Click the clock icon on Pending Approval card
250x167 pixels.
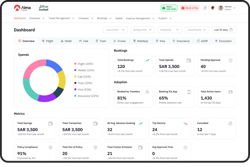(230, 61)
